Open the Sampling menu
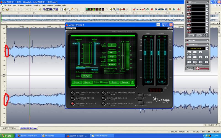This screenshot has height=138, width=221. [36, 5]
